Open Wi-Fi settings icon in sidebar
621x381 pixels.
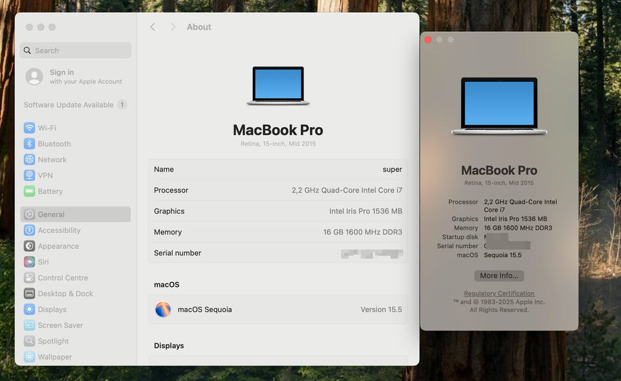click(29, 128)
